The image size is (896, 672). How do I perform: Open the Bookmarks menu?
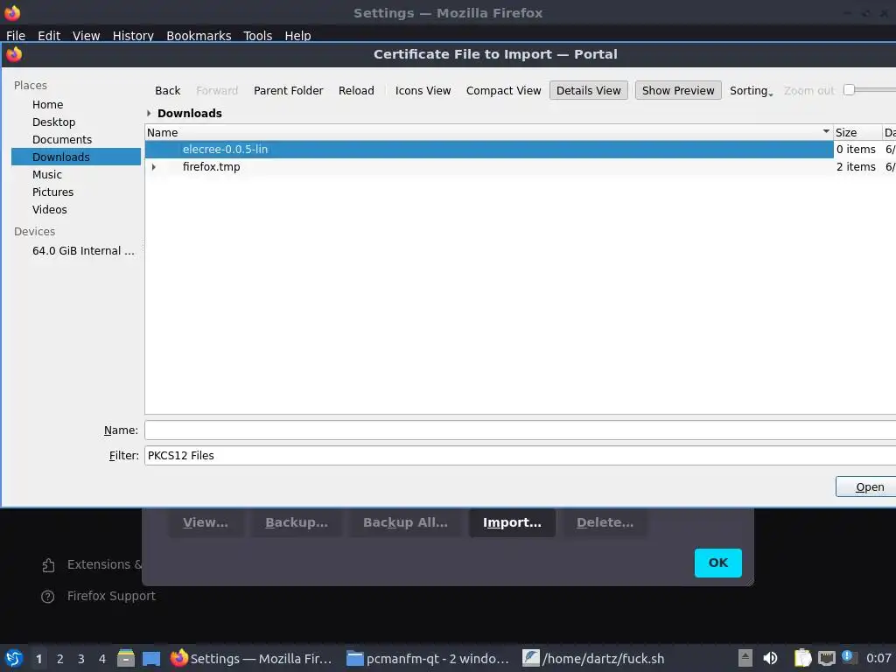(x=199, y=35)
